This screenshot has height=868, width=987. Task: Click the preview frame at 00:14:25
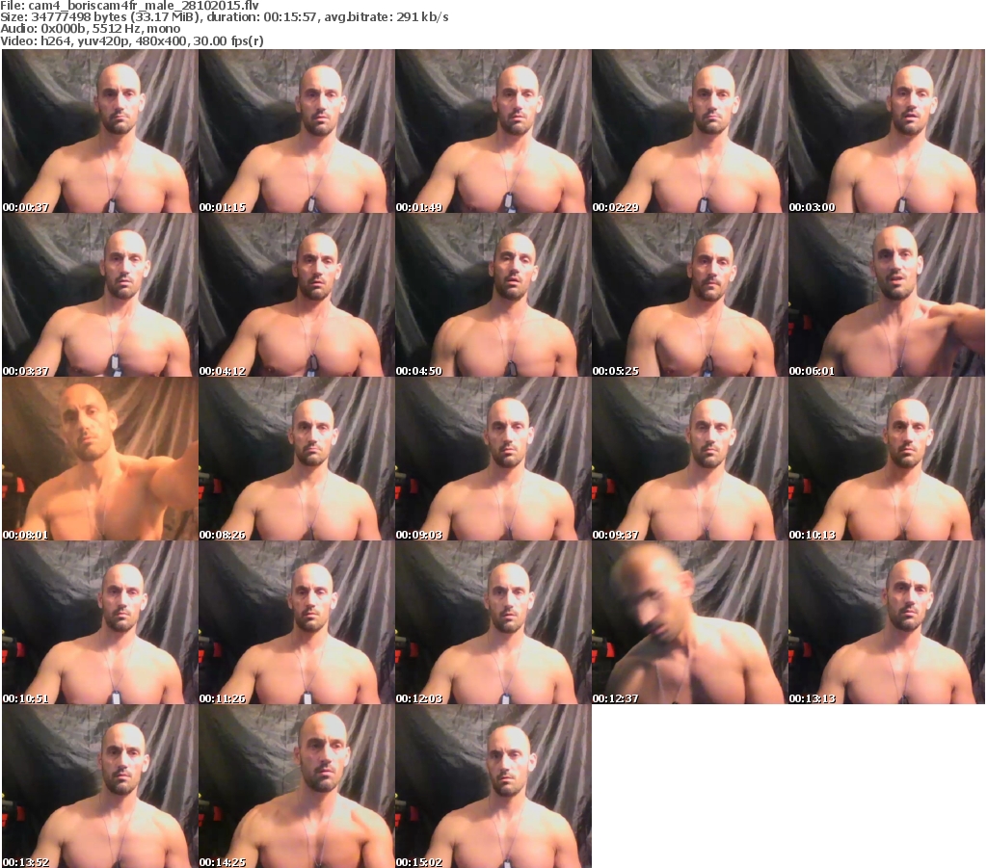(x=297, y=786)
